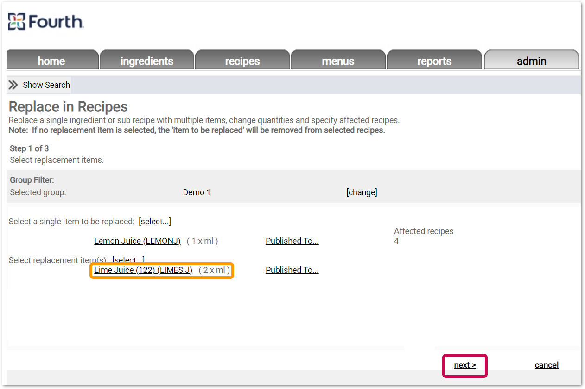
Task: Cancel the replace in recipes wizard
Action: 547,365
